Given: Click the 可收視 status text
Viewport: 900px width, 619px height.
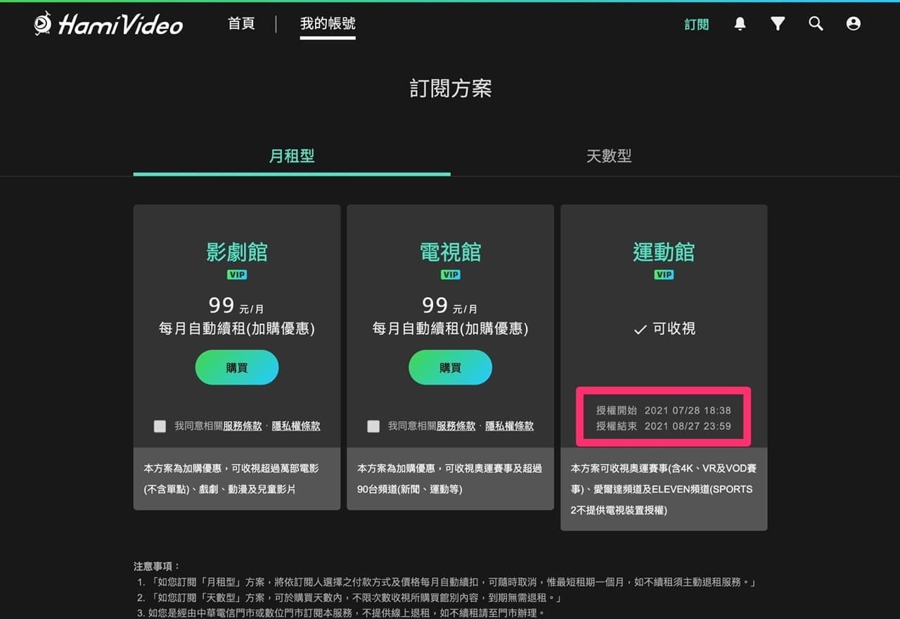Looking at the screenshot, I should 674,329.
